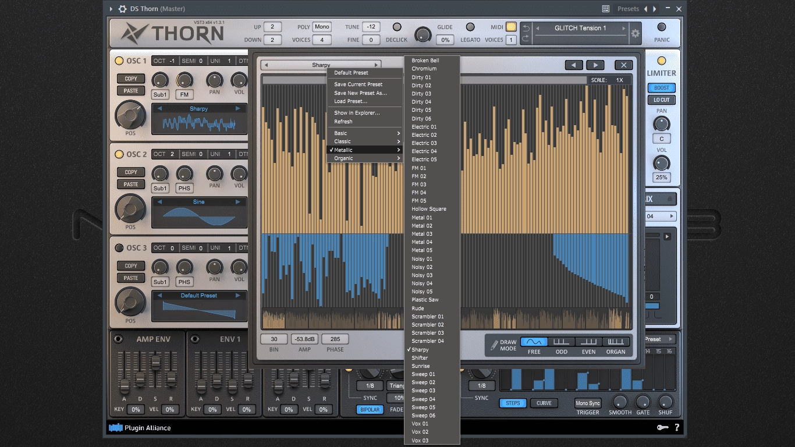Adjust the AMP ENV attack slider

pos(124,385)
